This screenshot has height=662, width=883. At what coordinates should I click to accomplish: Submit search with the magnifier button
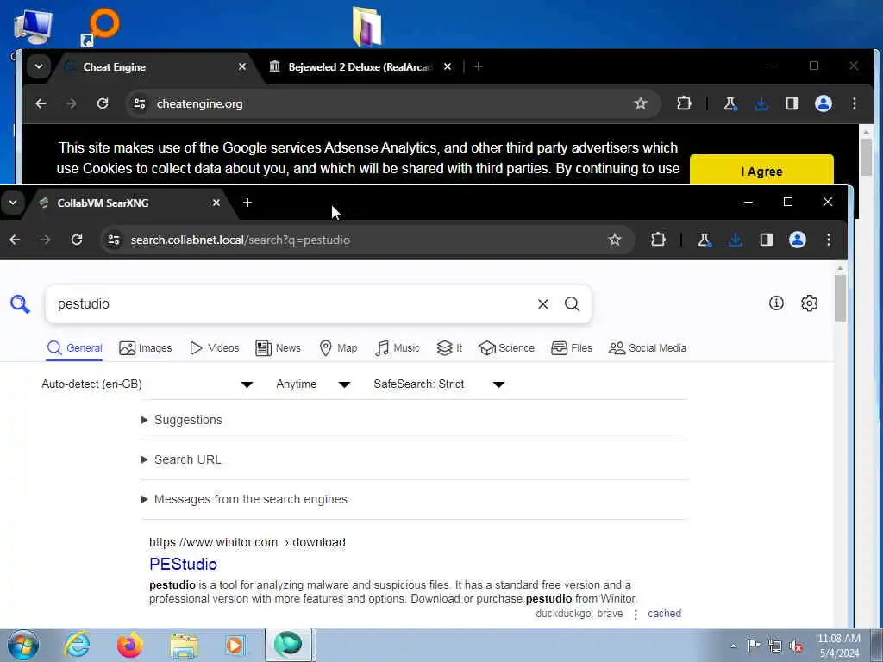tap(573, 304)
